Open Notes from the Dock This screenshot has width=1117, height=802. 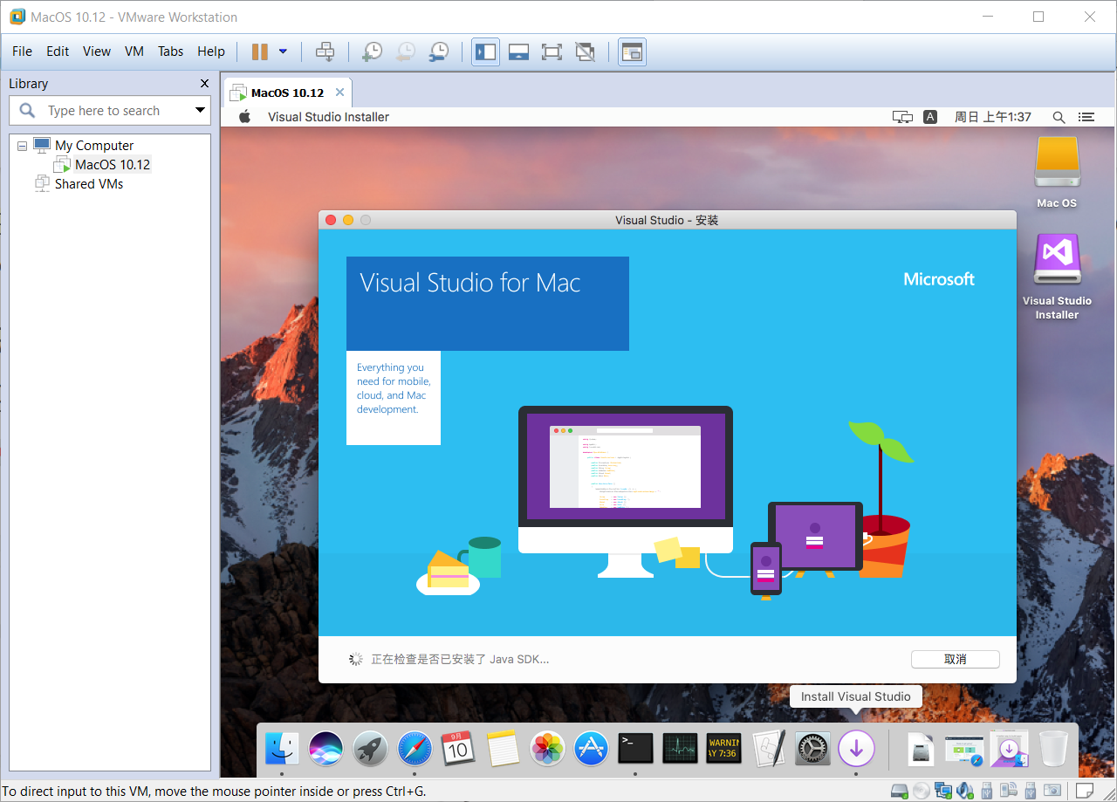pos(503,748)
